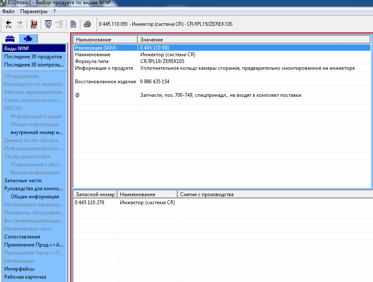Open the ? help menu
The height and width of the screenshot is (282, 373).
[x=54, y=11]
